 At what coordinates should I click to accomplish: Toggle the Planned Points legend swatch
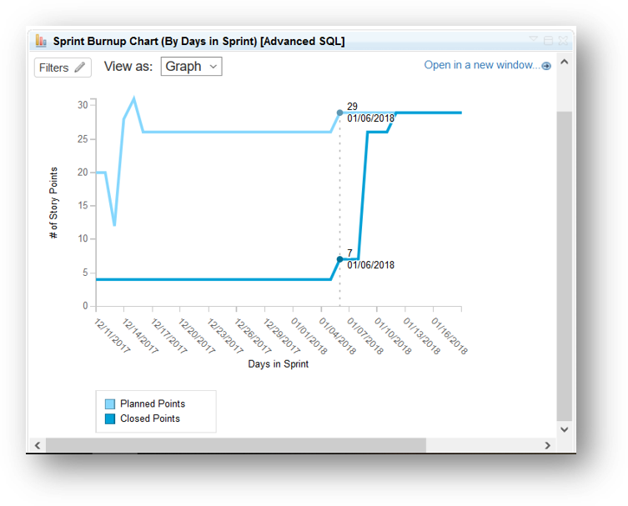click(x=110, y=403)
